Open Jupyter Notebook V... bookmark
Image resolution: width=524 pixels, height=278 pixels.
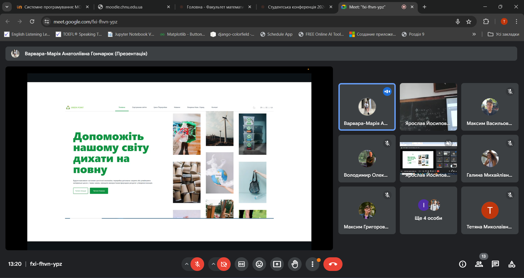click(x=131, y=34)
